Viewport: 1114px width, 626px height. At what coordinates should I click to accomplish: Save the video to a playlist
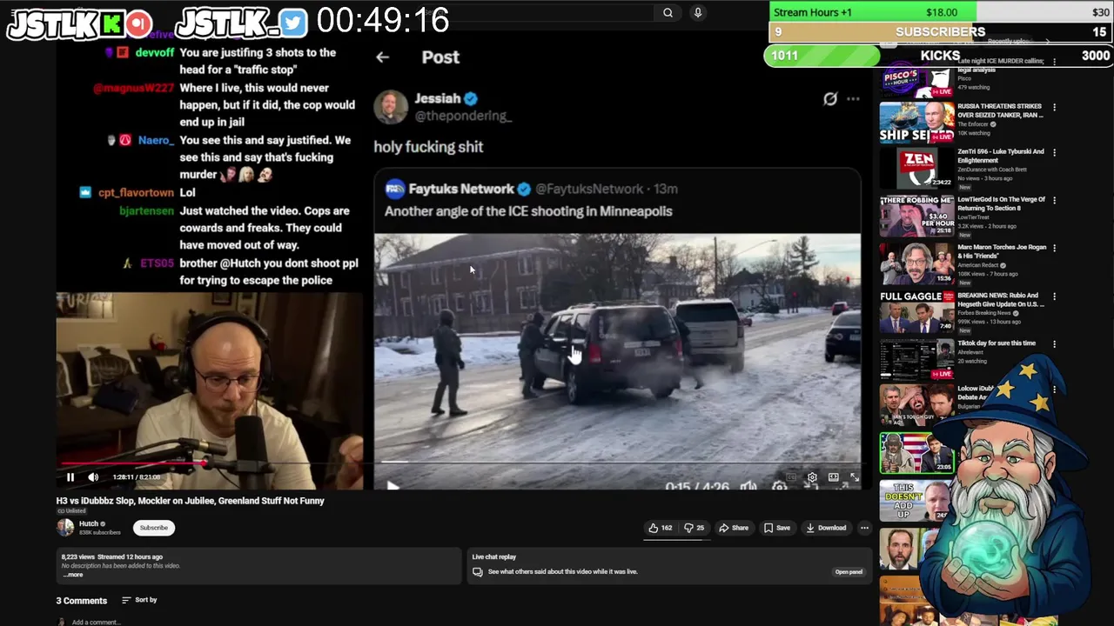tap(777, 528)
